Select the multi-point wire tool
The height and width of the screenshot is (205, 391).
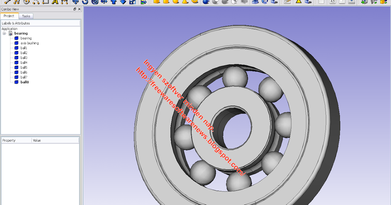click(x=16, y=2)
